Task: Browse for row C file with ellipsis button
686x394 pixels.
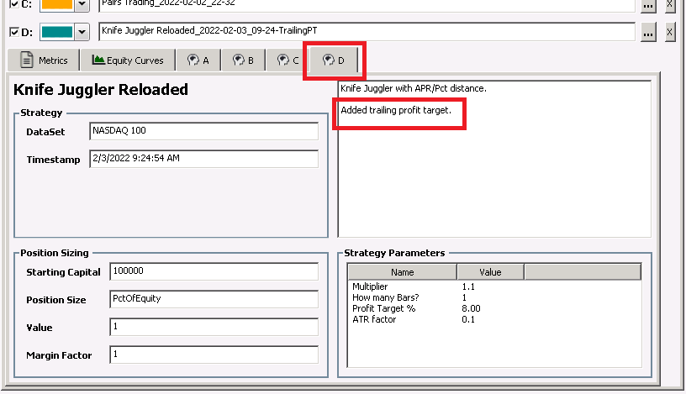Action: pos(647,4)
